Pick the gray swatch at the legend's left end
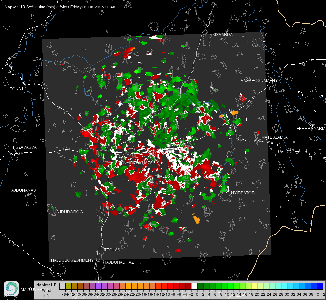The width and height of the screenshot is (326, 300). (62, 286)
